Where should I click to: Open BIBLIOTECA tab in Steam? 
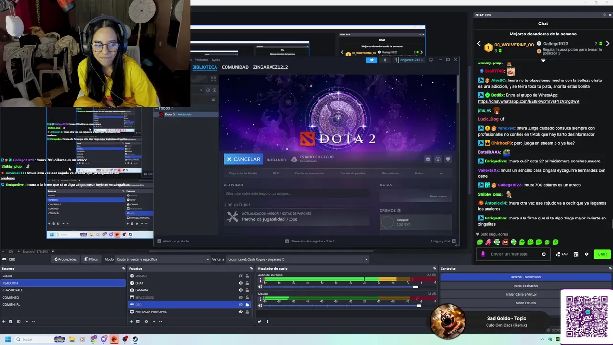pyautogui.click(x=204, y=67)
